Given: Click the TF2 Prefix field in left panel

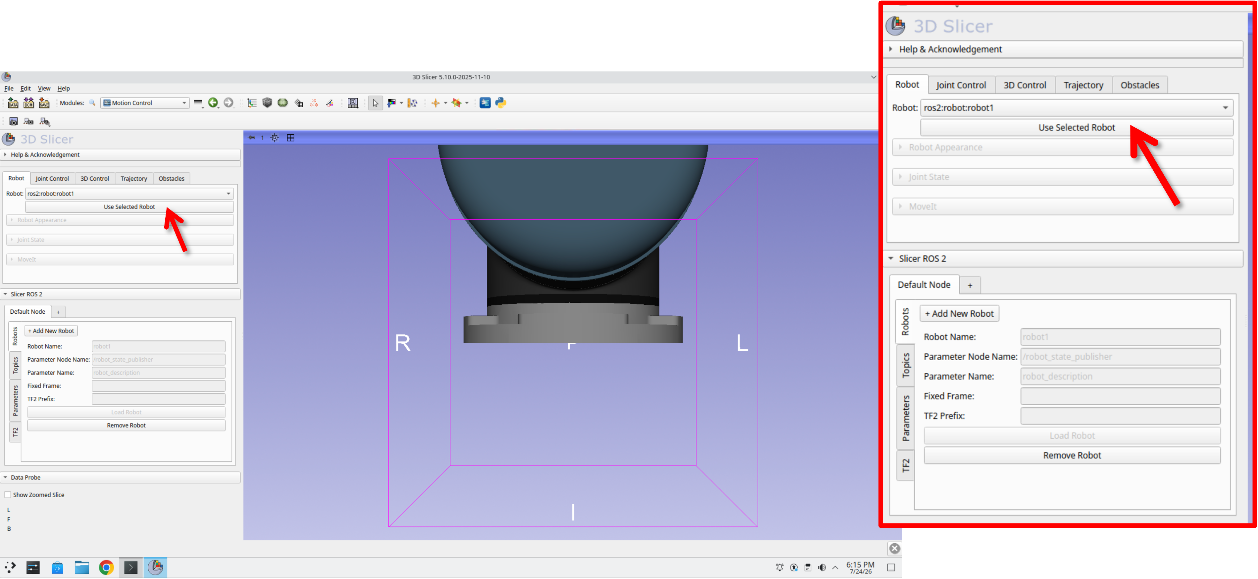Looking at the screenshot, I should 159,399.
